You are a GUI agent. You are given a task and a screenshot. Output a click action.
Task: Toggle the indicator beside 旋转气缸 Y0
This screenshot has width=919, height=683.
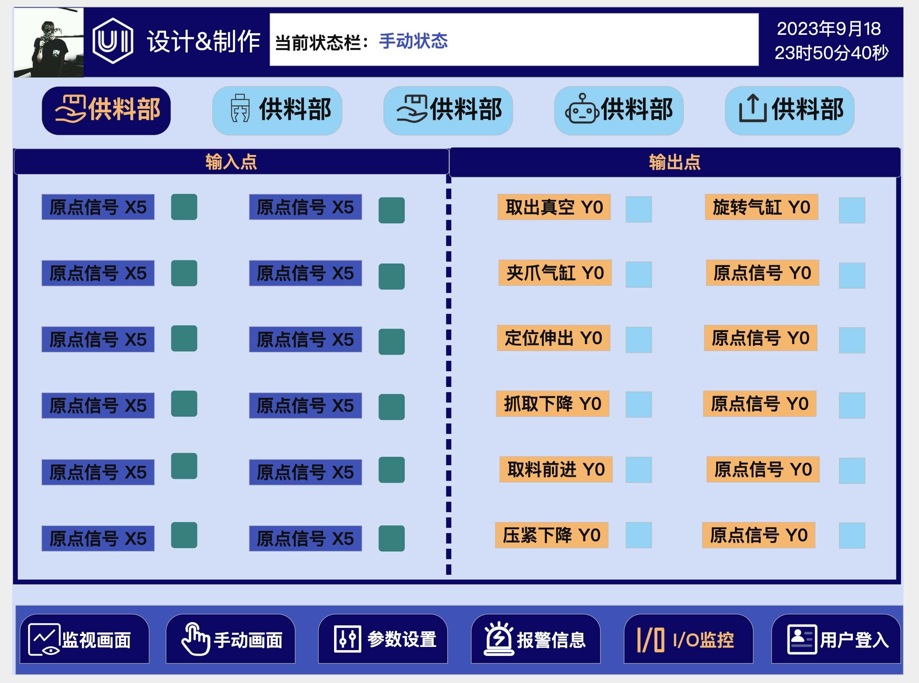click(852, 210)
